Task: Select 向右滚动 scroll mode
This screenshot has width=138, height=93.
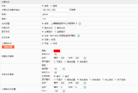Action: click(90, 80)
